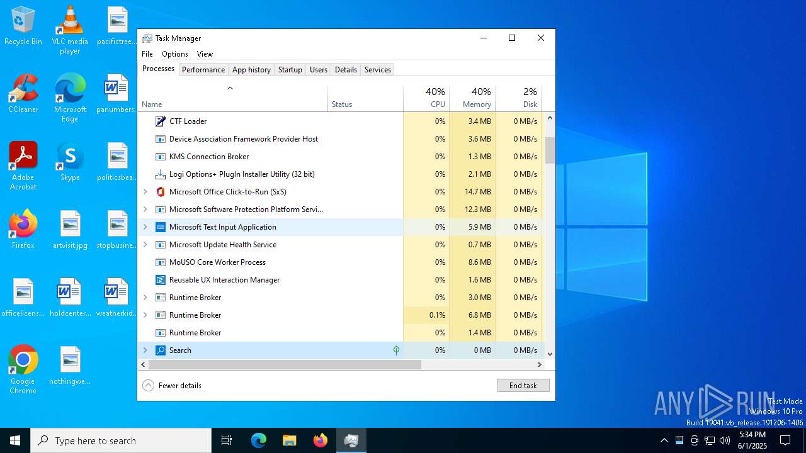Image resolution: width=806 pixels, height=453 pixels.
Task: Select artvisit.jpg file on desktop
Action: (70, 230)
